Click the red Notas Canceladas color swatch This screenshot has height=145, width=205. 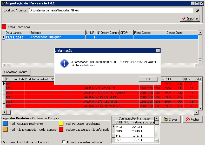point(4,27)
